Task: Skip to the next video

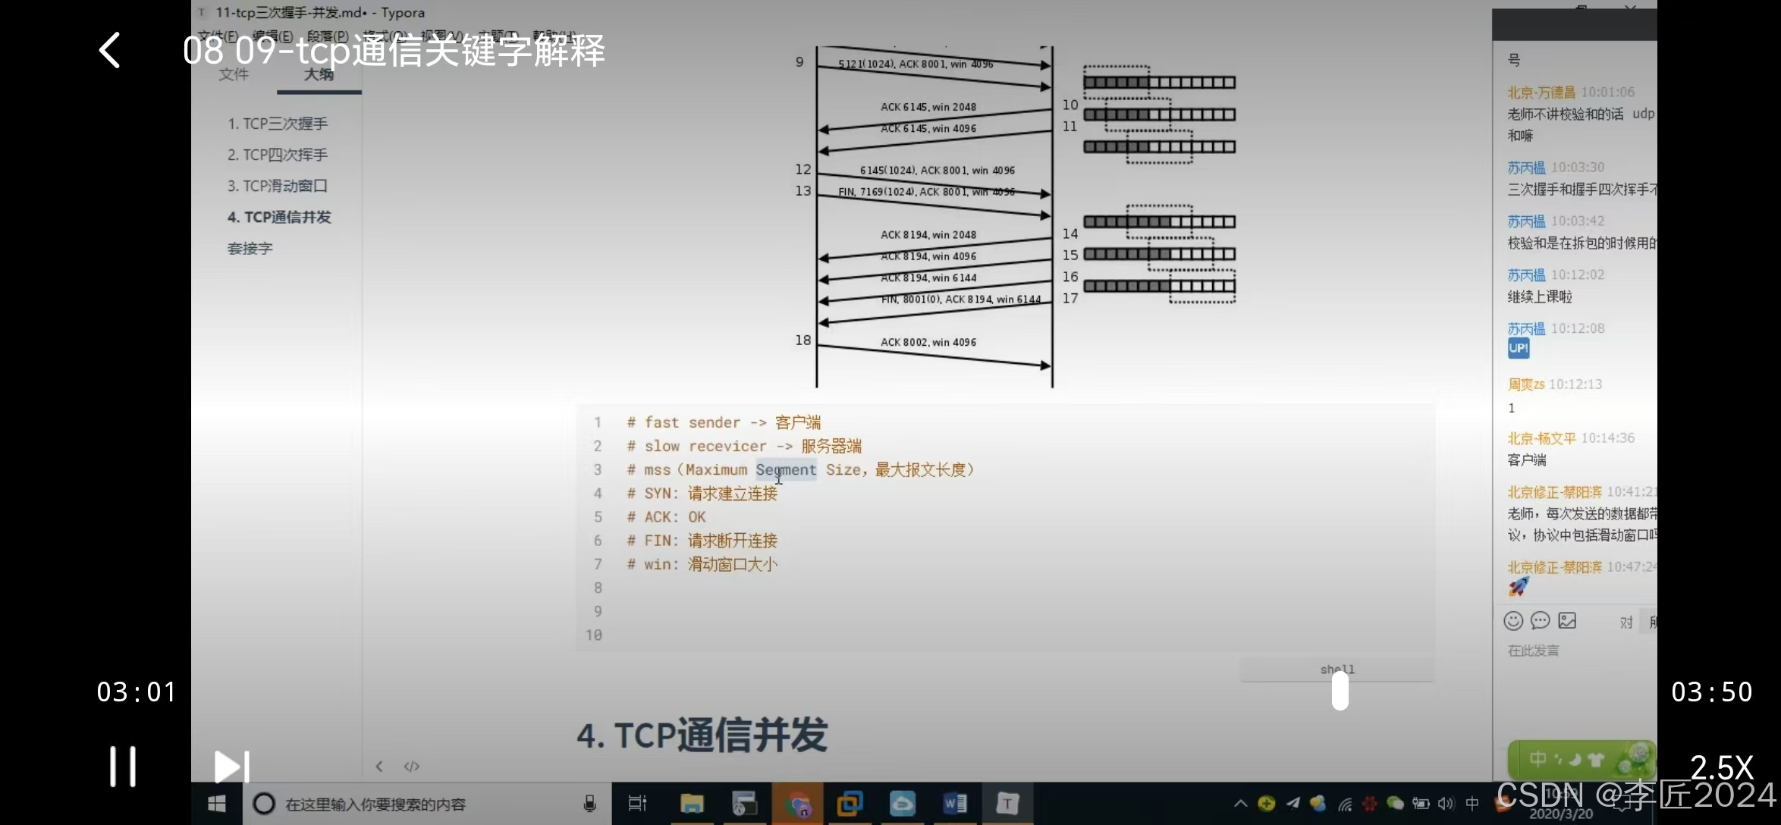Action: [231, 766]
